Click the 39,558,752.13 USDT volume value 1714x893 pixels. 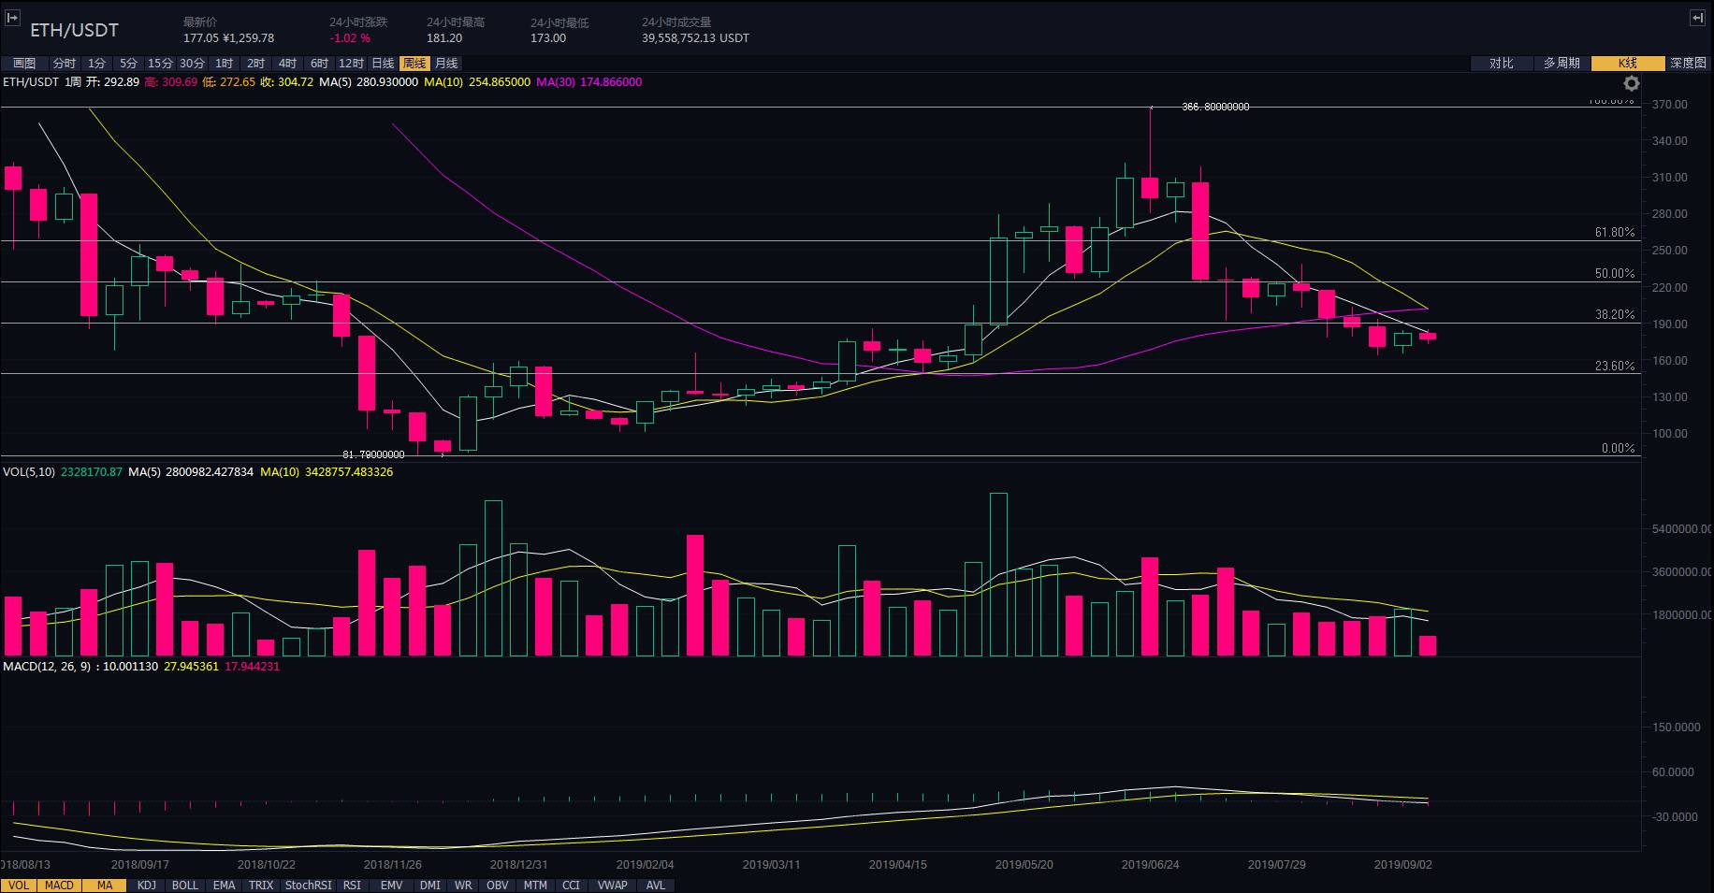(x=695, y=38)
